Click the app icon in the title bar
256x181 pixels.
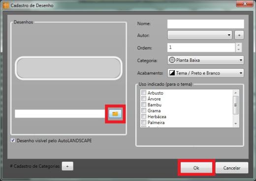5,5
